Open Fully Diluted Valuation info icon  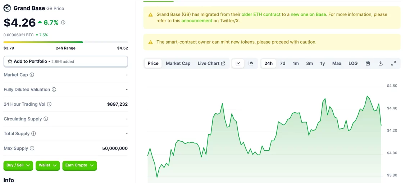(54, 90)
